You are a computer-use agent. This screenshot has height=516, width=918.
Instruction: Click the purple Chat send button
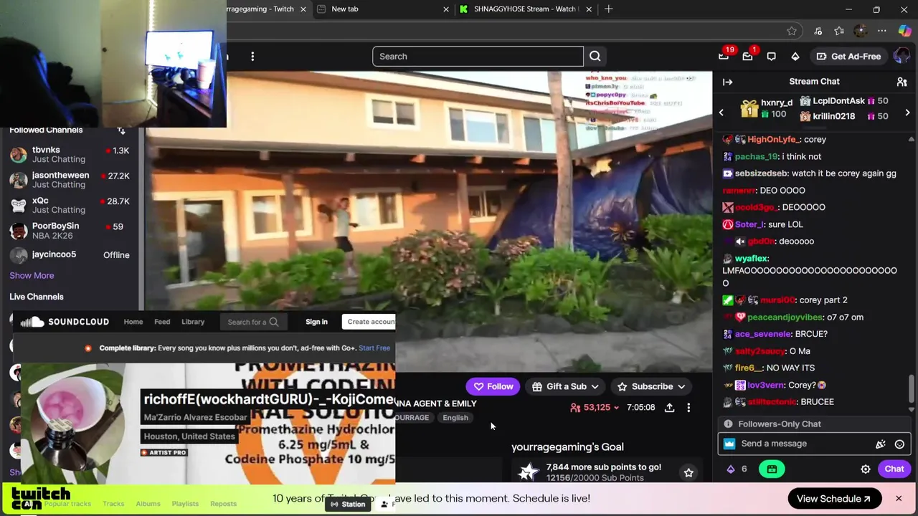pyautogui.click(x=894, y=469)
